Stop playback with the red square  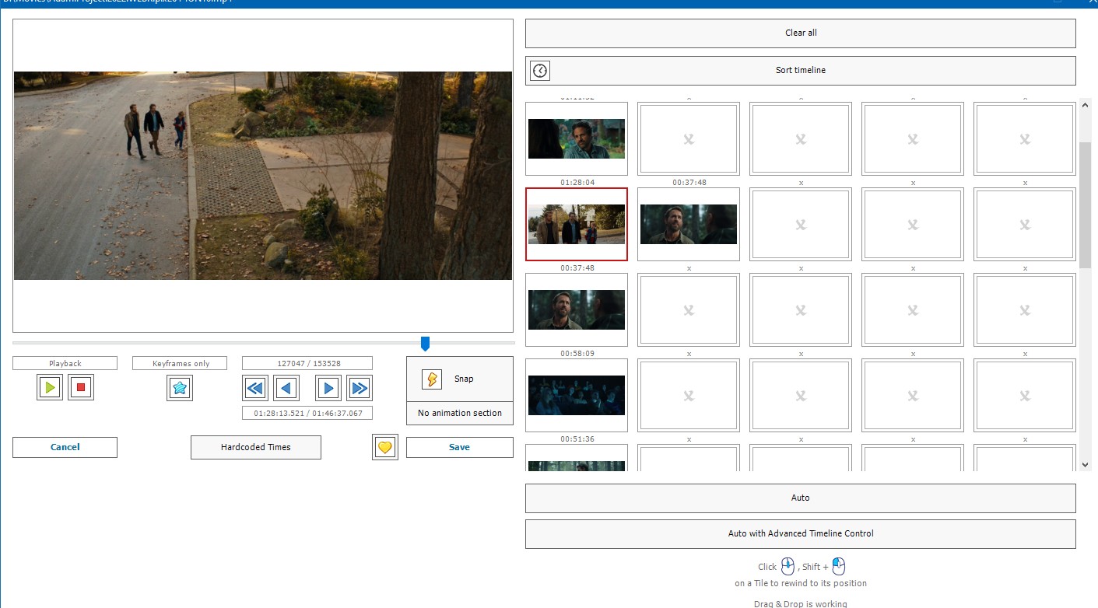[81, 387]
